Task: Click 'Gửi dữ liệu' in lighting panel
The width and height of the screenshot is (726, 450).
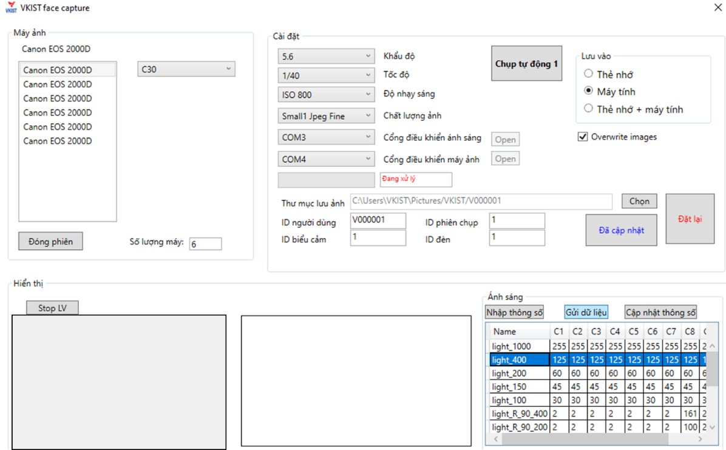Action: (586, 312)
